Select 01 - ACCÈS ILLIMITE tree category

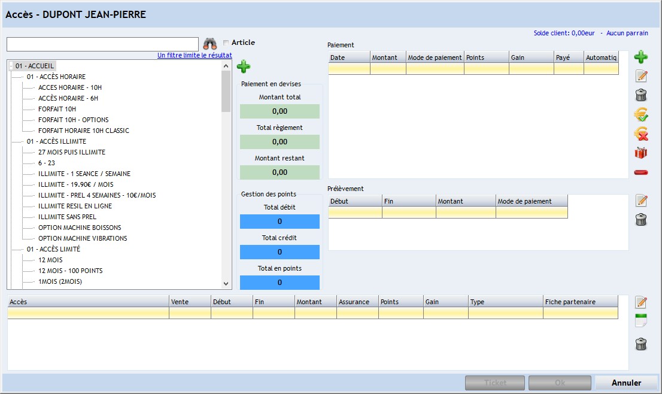(x=56, y=141)
